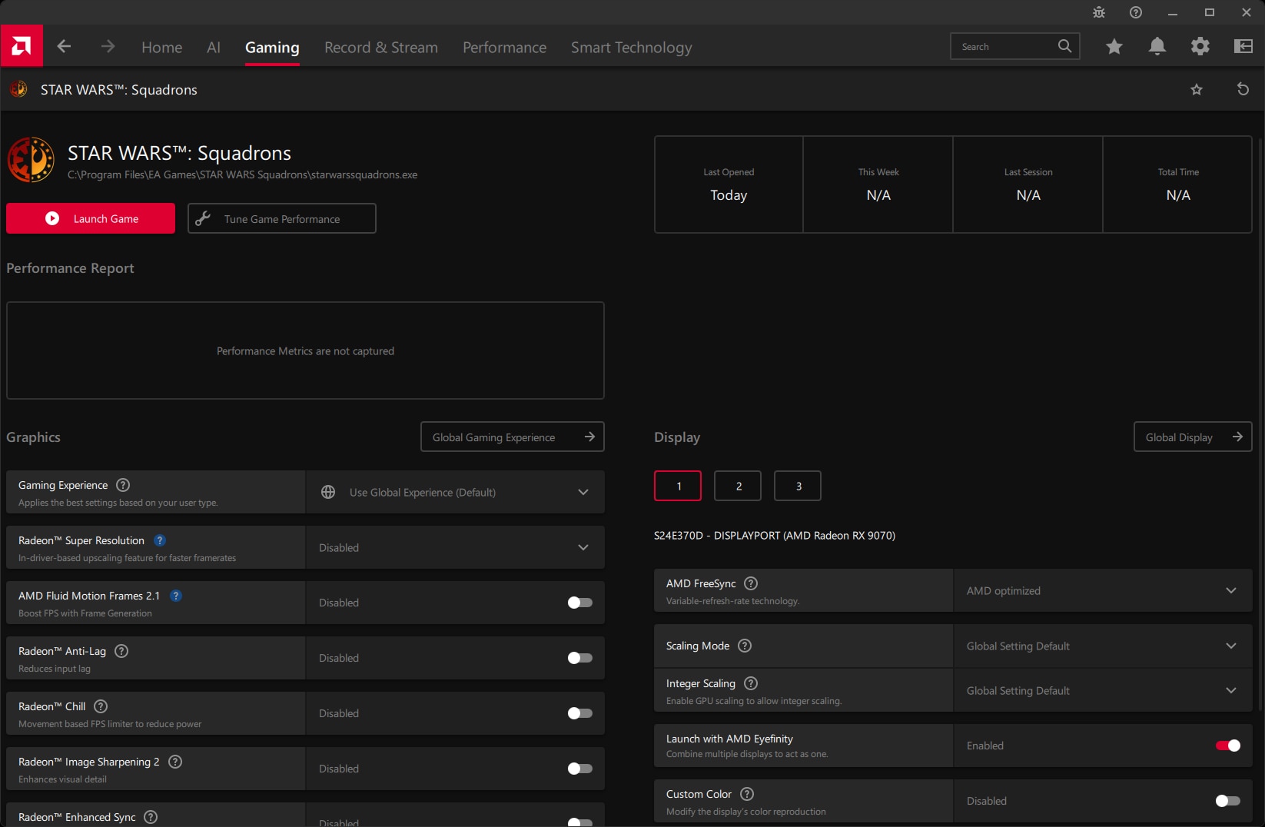Click into the Search field
The image size is (1265, 827).
1005,47
